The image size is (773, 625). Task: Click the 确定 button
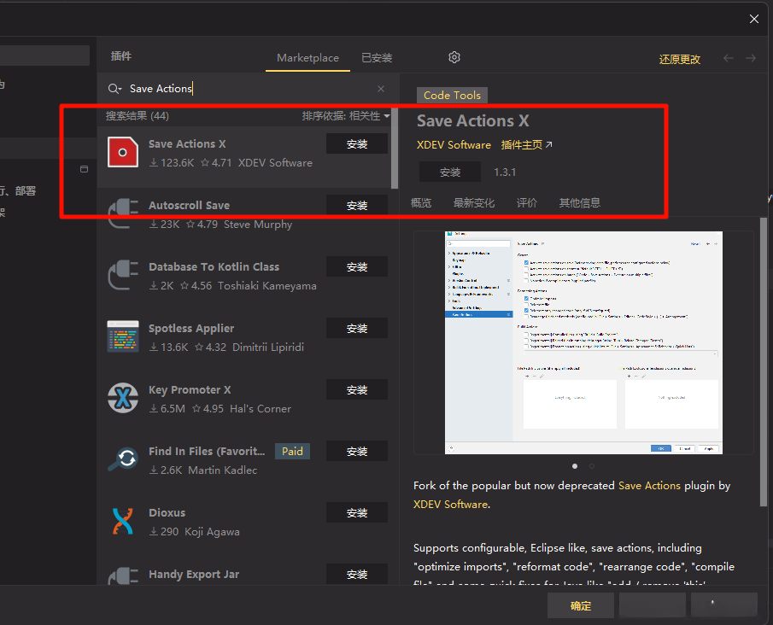(x=581, y=605)
